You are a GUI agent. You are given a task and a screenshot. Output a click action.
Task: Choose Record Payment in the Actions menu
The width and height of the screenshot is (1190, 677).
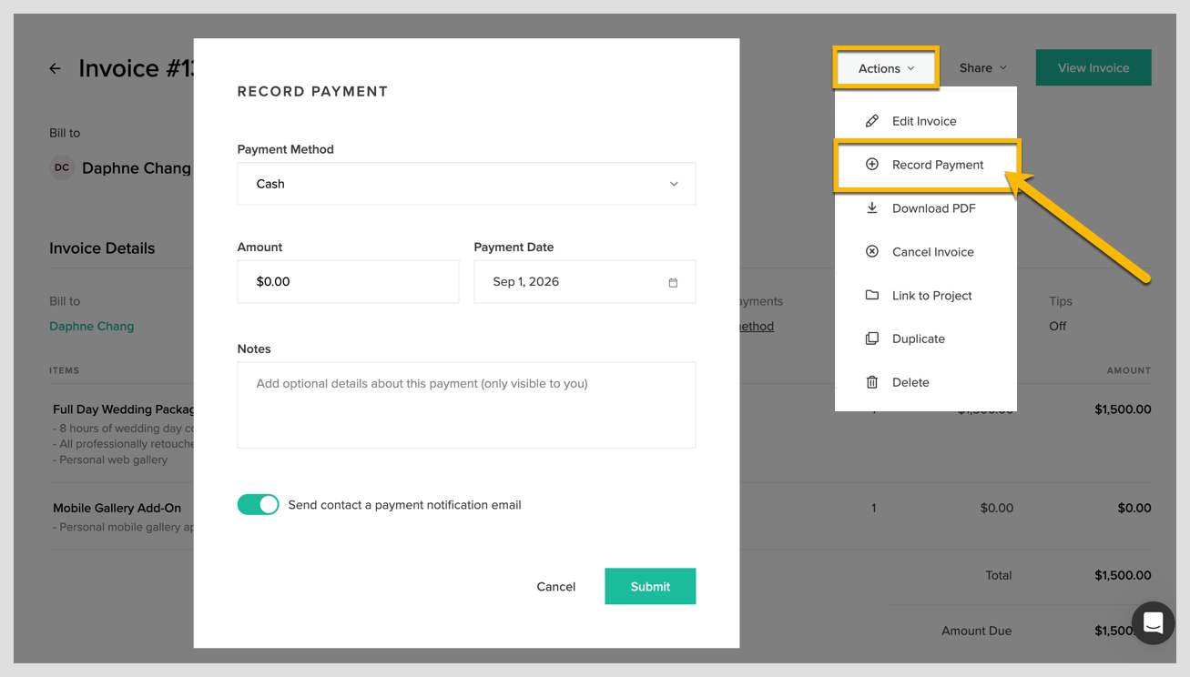pyautogui.click(x=925, y=165)
